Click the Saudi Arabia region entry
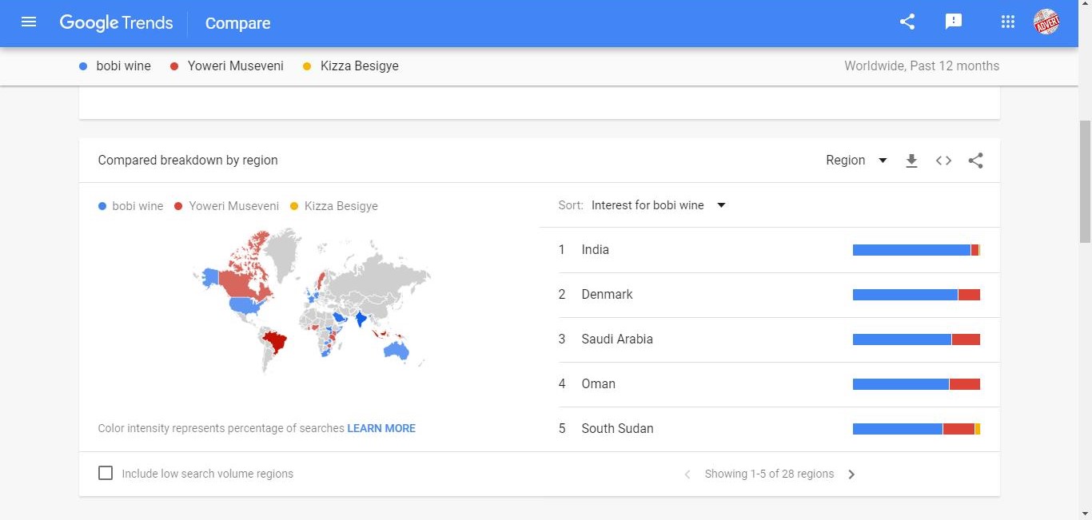This screenshot has height=520, width=1092. (x=617, y=339)
